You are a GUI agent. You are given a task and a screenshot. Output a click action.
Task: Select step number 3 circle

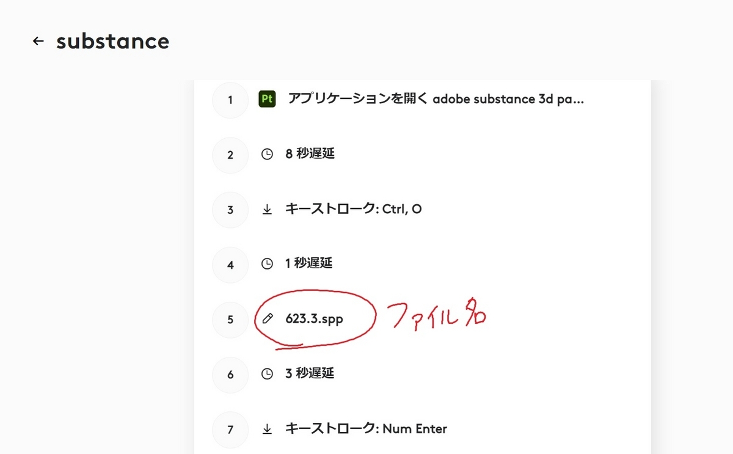[x=230, y=210]
